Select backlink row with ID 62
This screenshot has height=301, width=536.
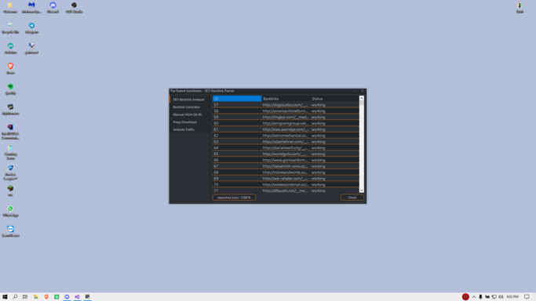tap(286, 136)
